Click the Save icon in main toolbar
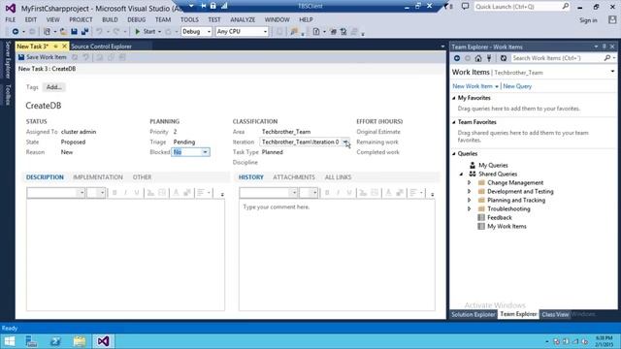The width and height of the screenshot is (621, 349). click(74, 31)
